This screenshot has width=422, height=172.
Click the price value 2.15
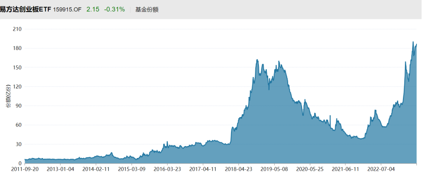click(x=92, y=10)
